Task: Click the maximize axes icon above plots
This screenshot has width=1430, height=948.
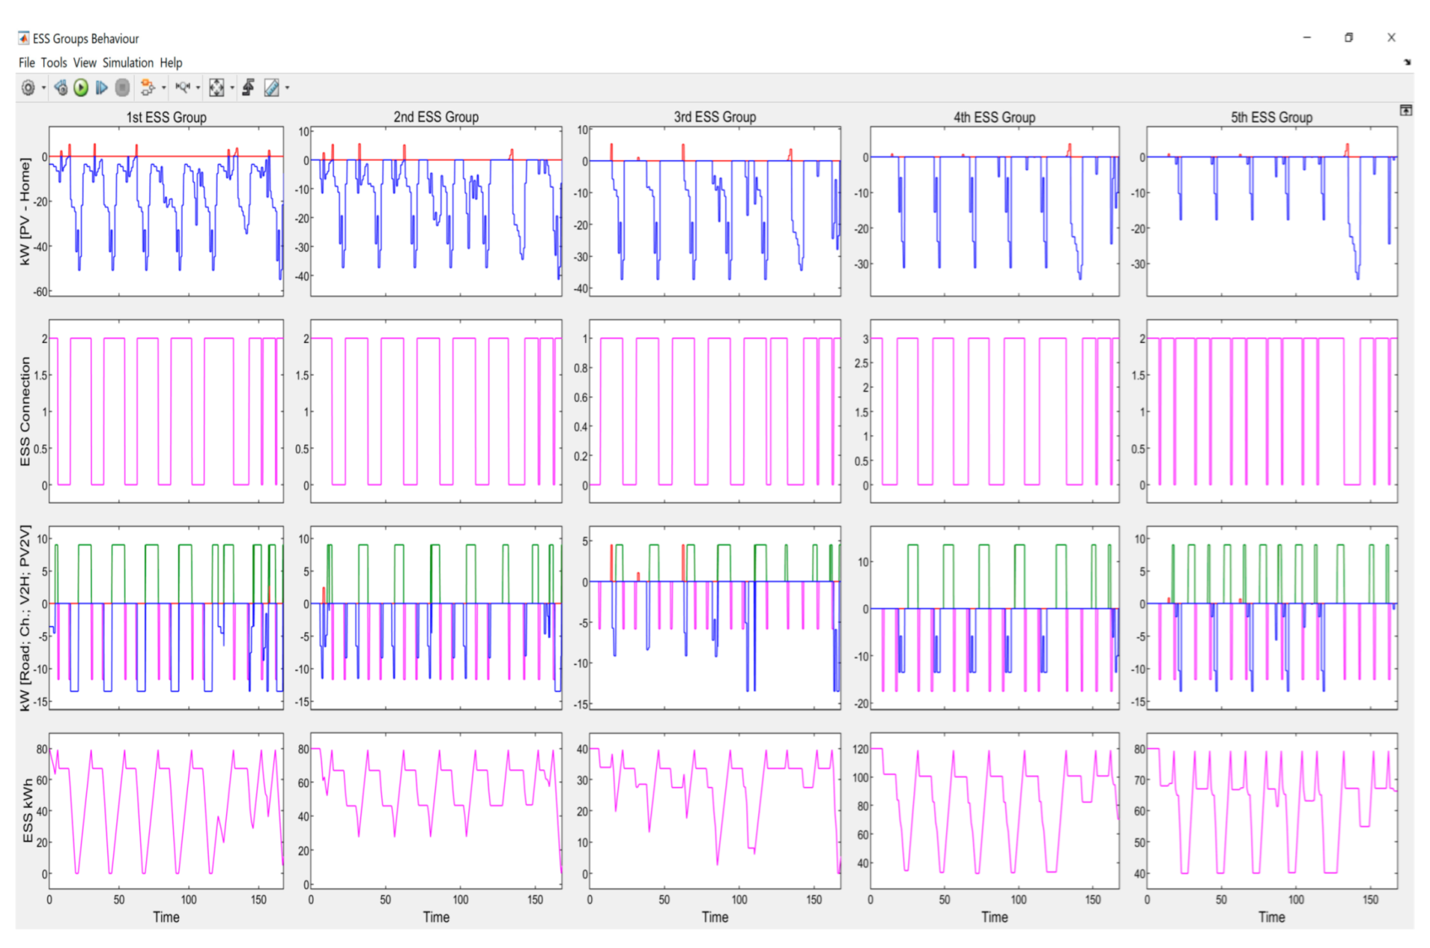Action: click(1405, 110)
